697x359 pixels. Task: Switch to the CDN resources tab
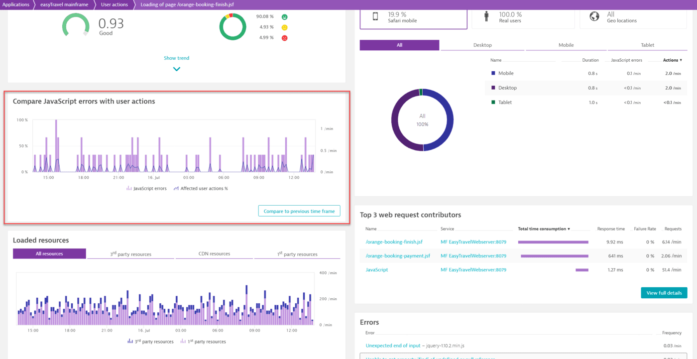(214, 253)
